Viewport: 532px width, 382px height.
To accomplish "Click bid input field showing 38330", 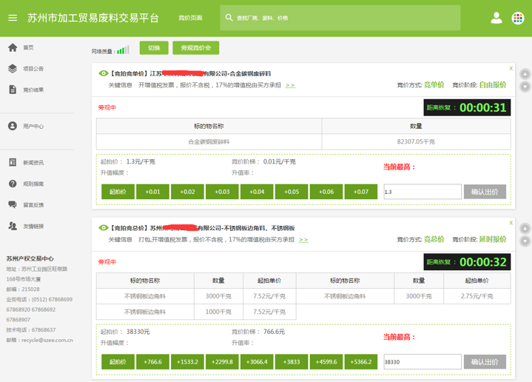I will [422, 362].
